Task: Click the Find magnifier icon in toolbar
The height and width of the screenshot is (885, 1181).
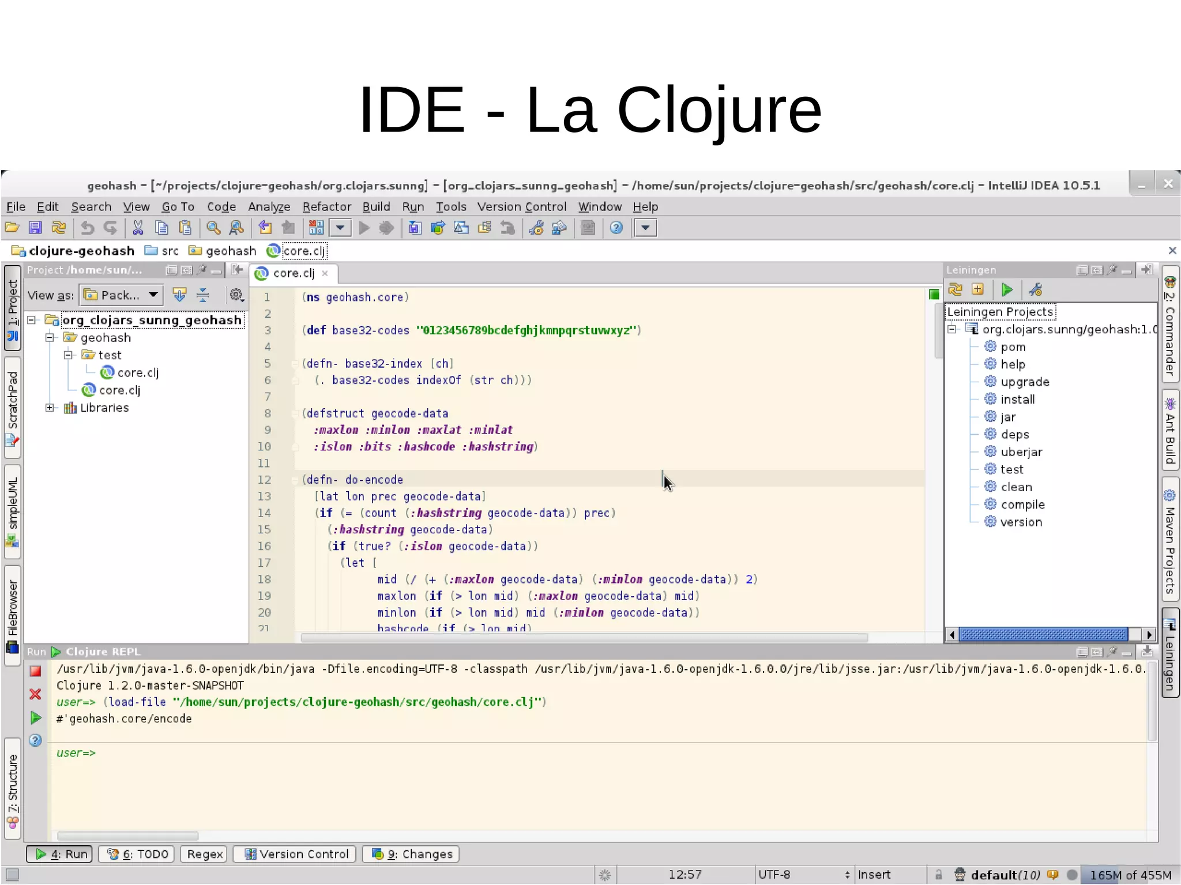Action: point(213,228)
